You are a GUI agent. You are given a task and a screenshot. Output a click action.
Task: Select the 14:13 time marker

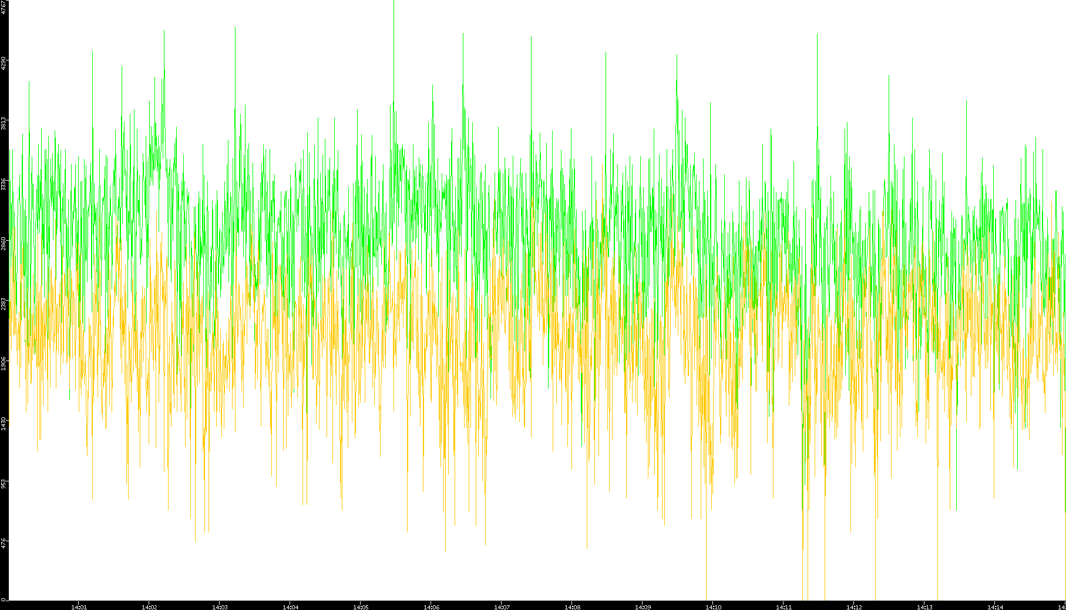click(924, 606)
